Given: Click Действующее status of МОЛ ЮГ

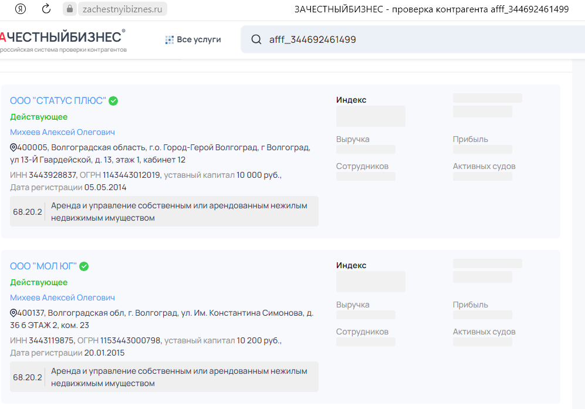Looking at the screenshot, I should click(x=39, y=282).
